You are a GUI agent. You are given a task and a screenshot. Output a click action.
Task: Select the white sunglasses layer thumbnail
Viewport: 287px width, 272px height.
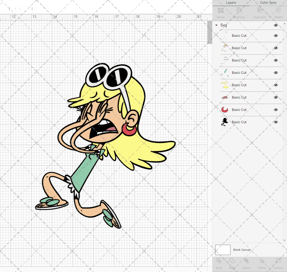click(x=225, y=60)
